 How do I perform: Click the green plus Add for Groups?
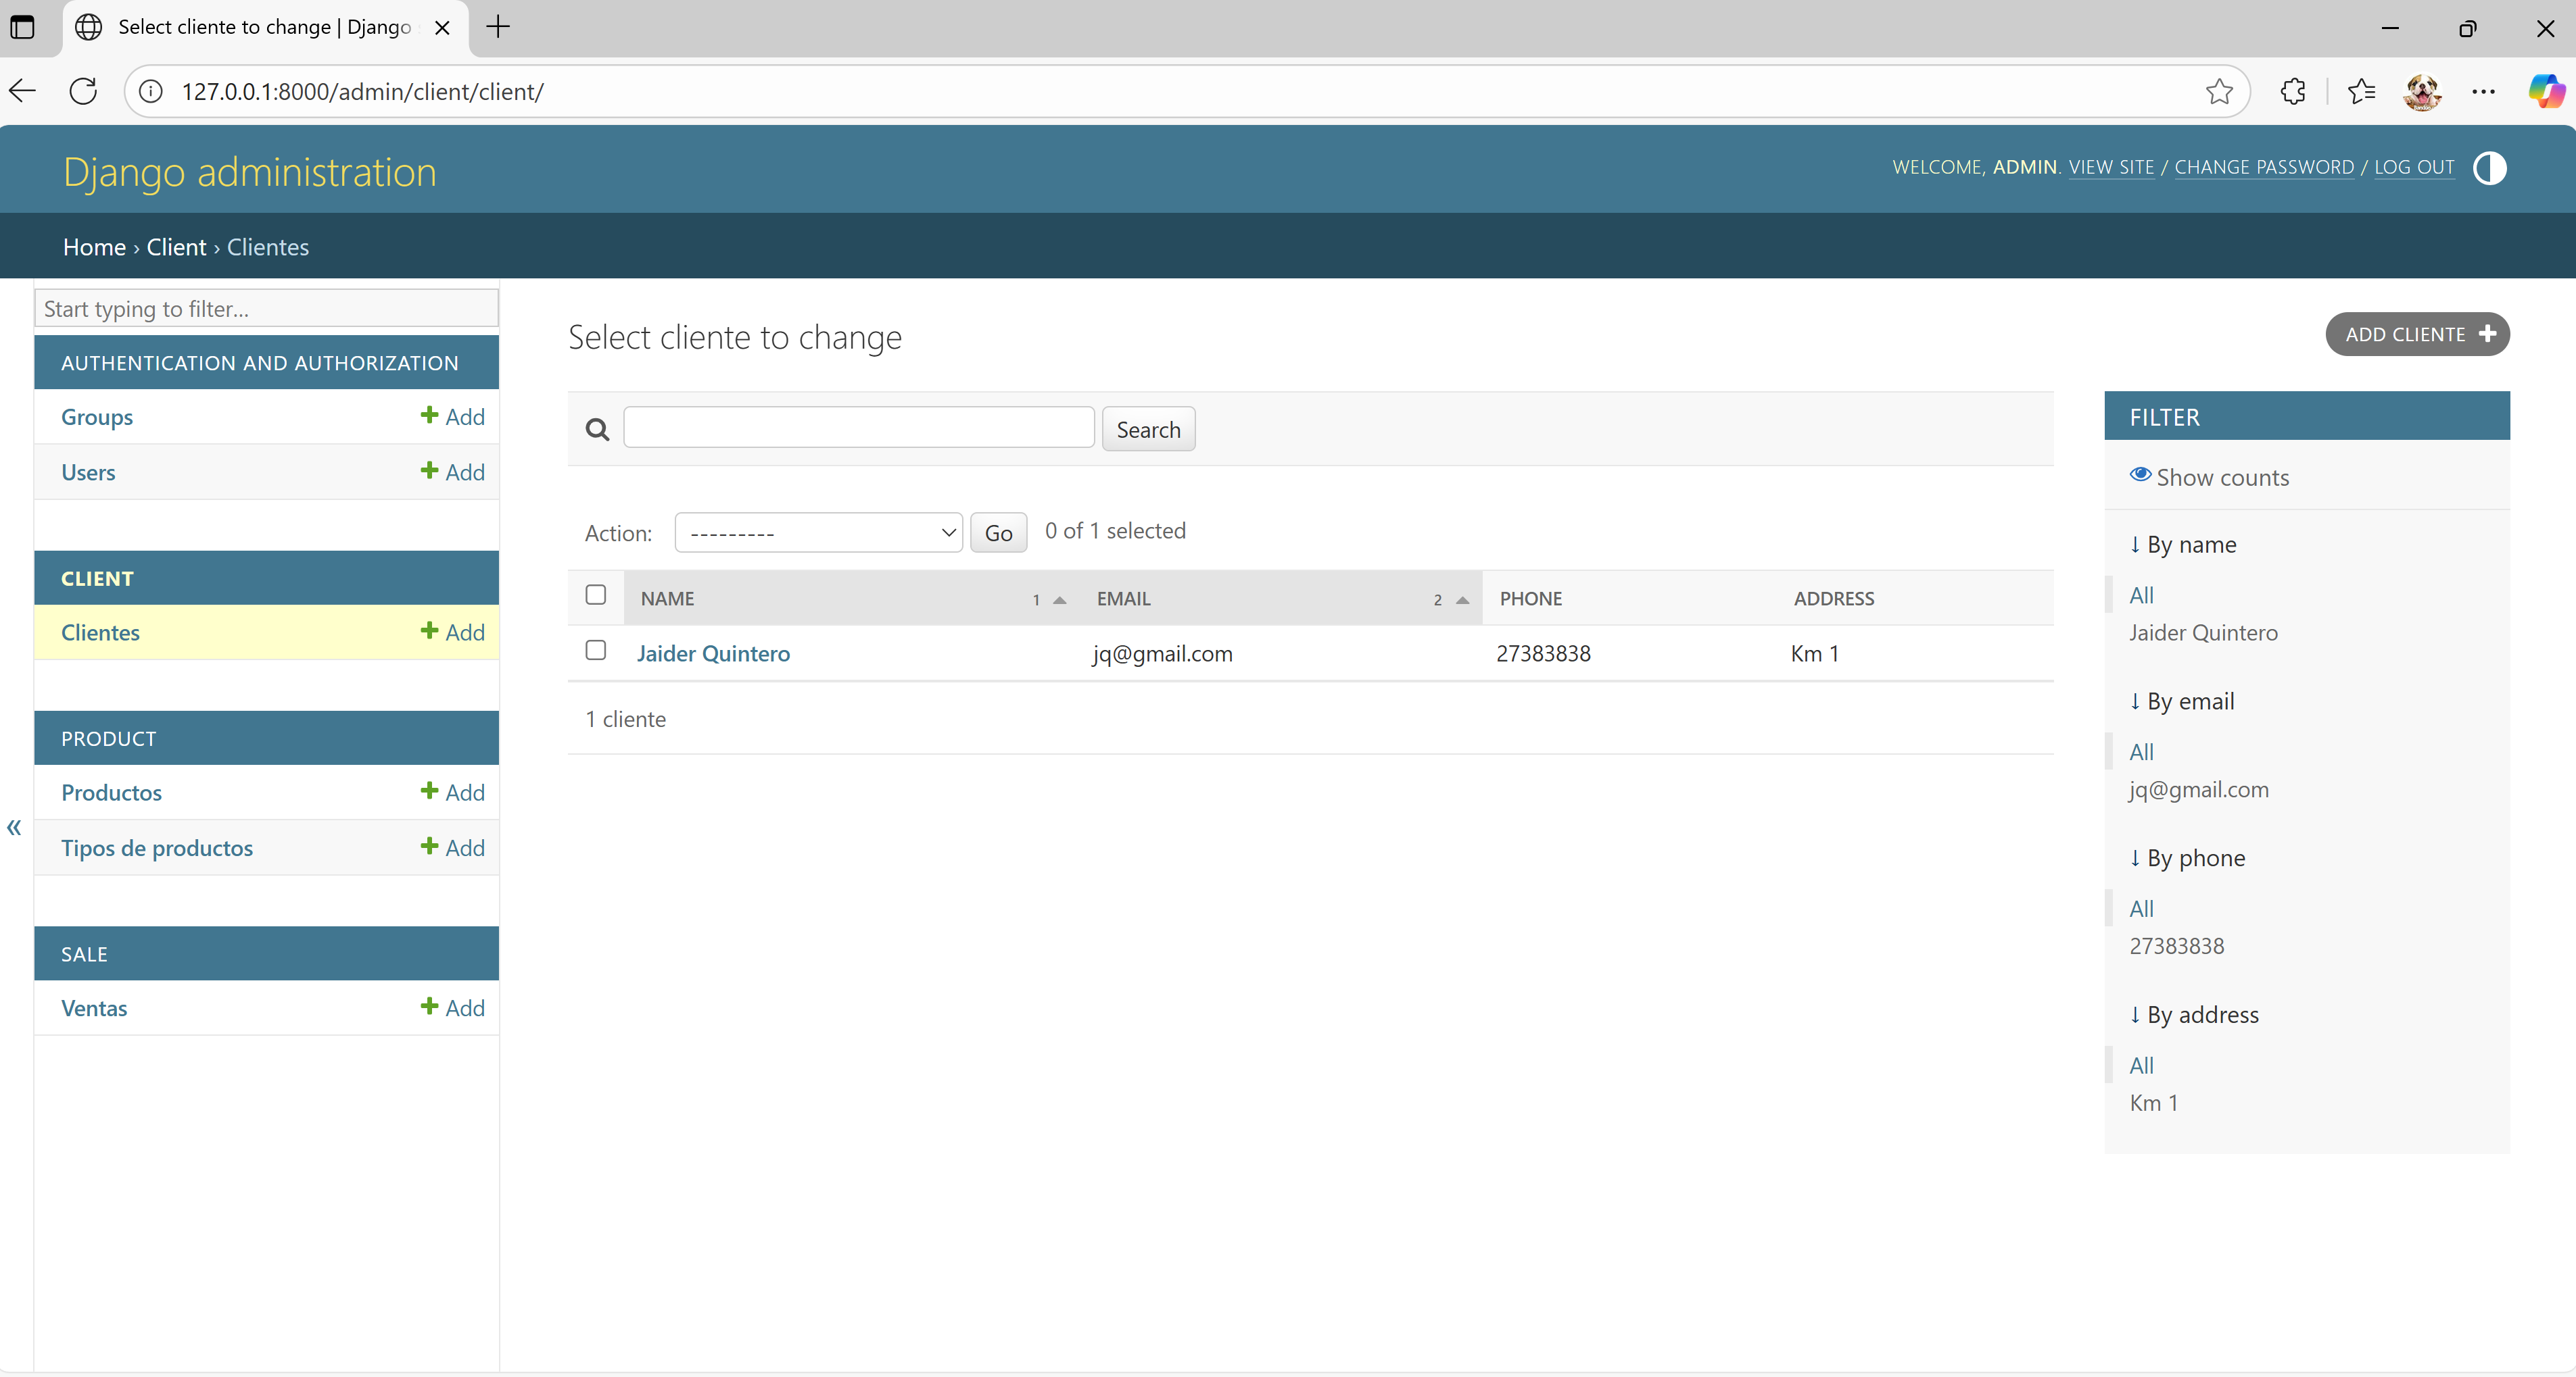pos(452,417)
